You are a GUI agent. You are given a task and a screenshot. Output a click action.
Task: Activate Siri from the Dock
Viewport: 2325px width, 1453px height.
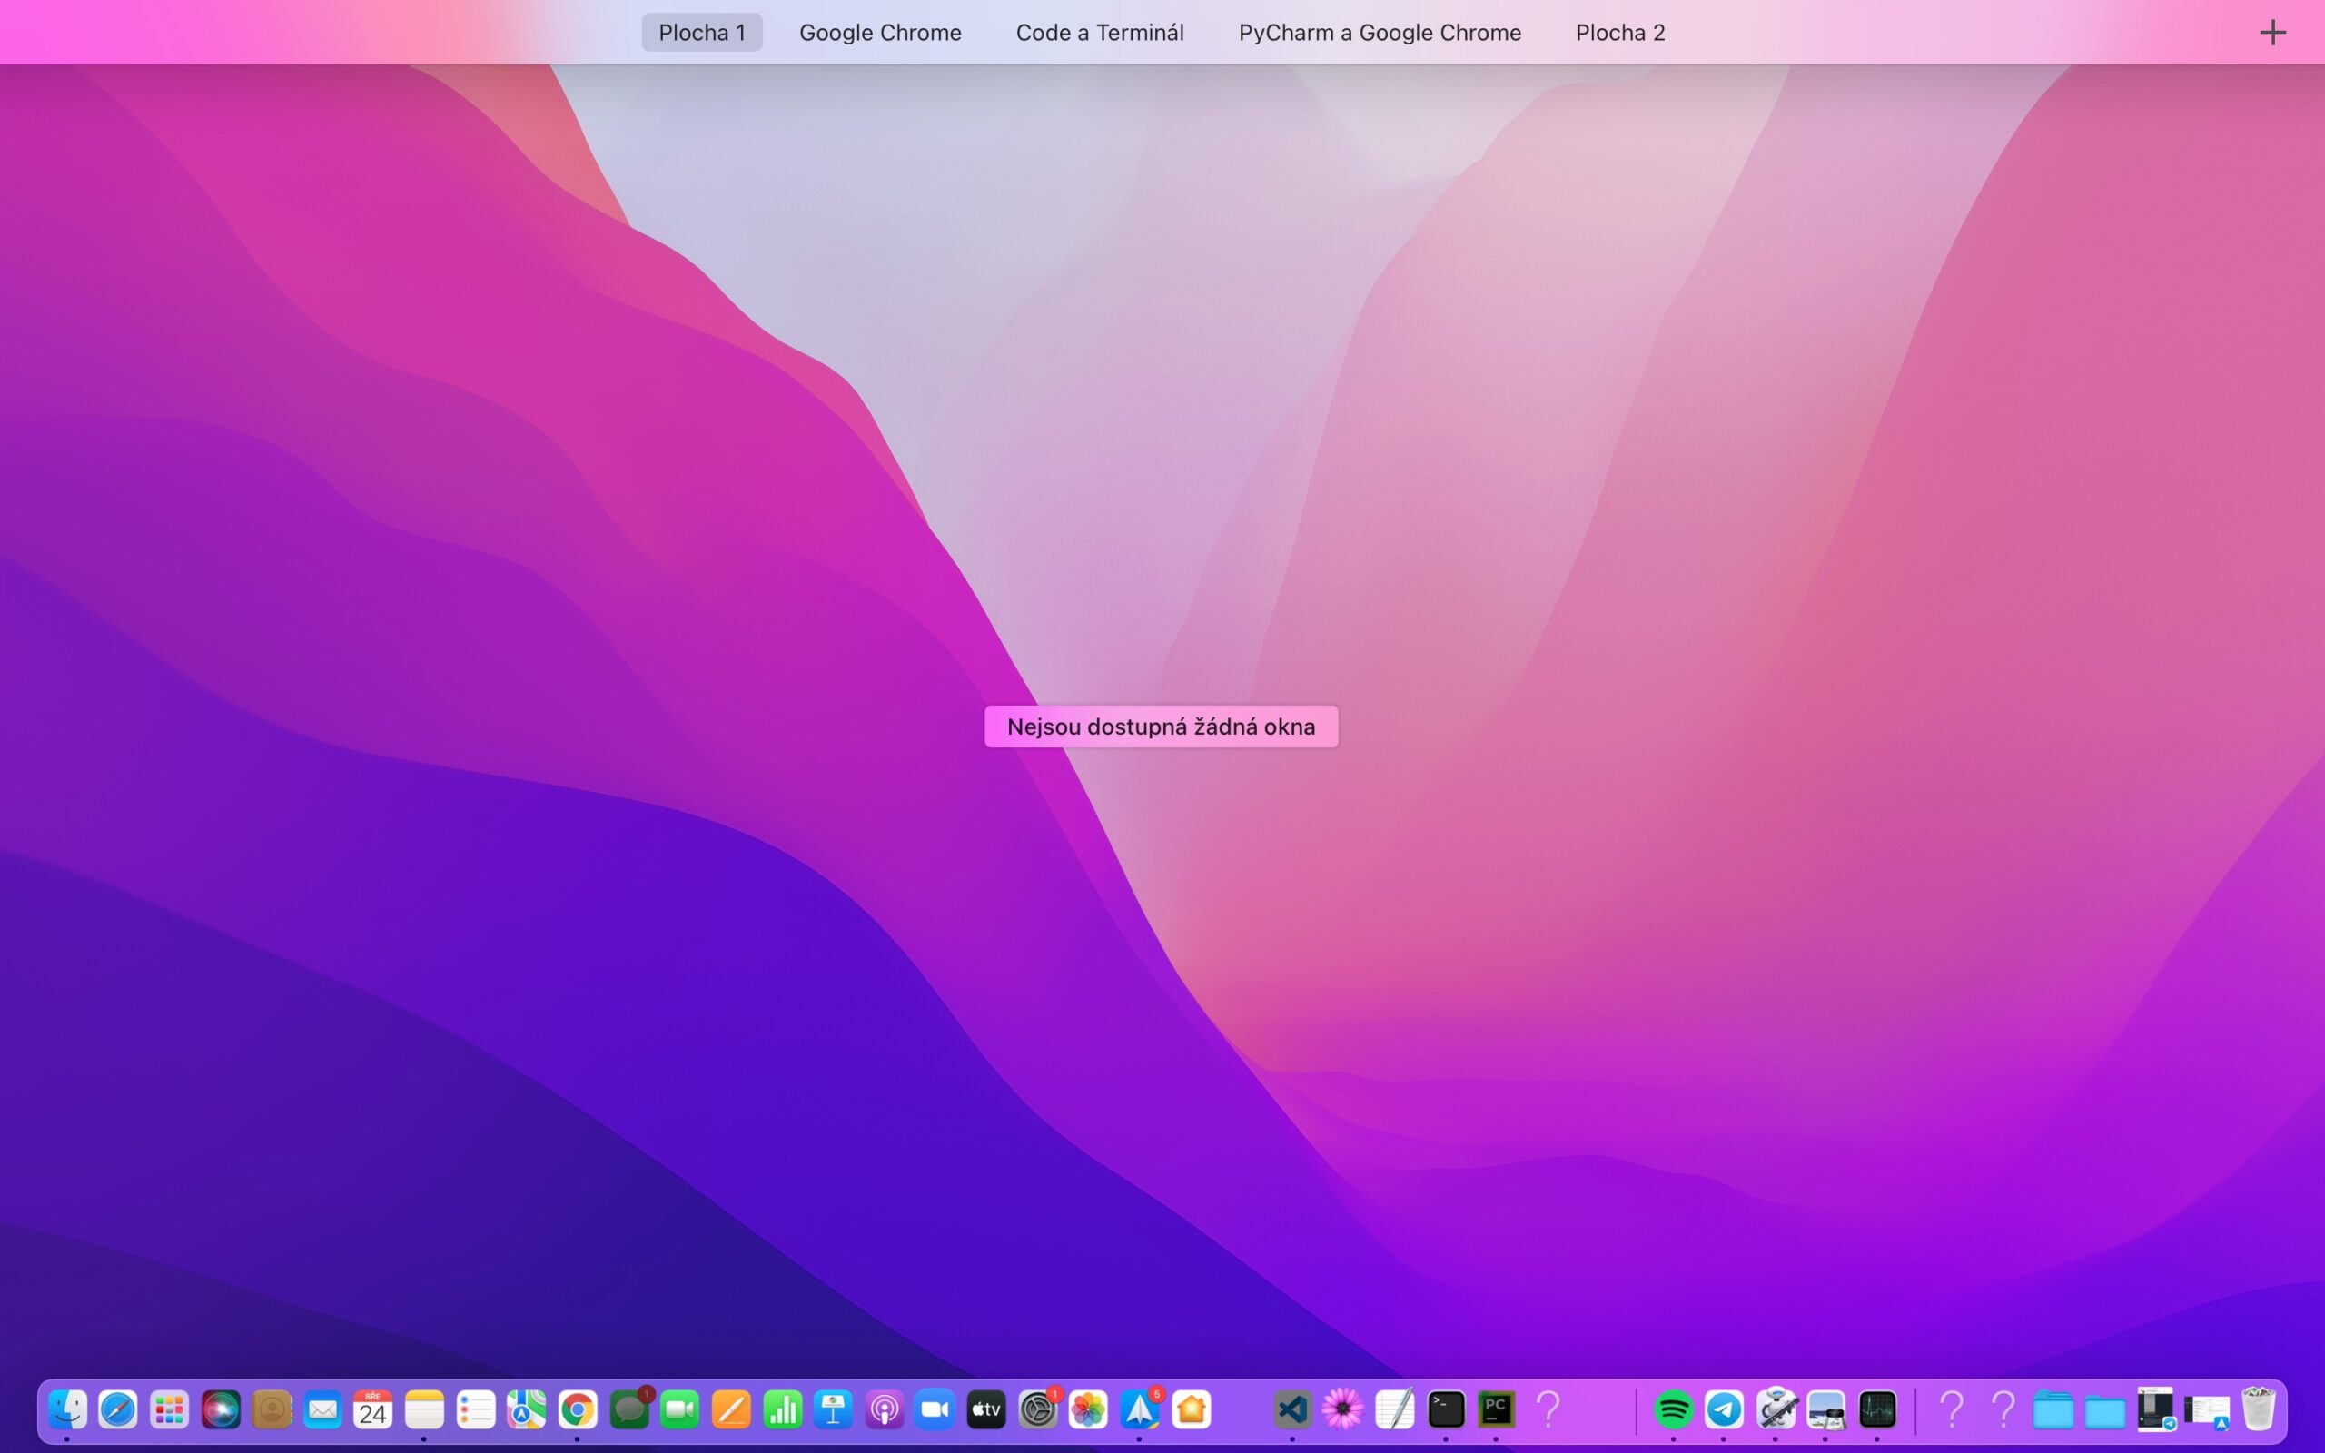tap(221, 1409)
